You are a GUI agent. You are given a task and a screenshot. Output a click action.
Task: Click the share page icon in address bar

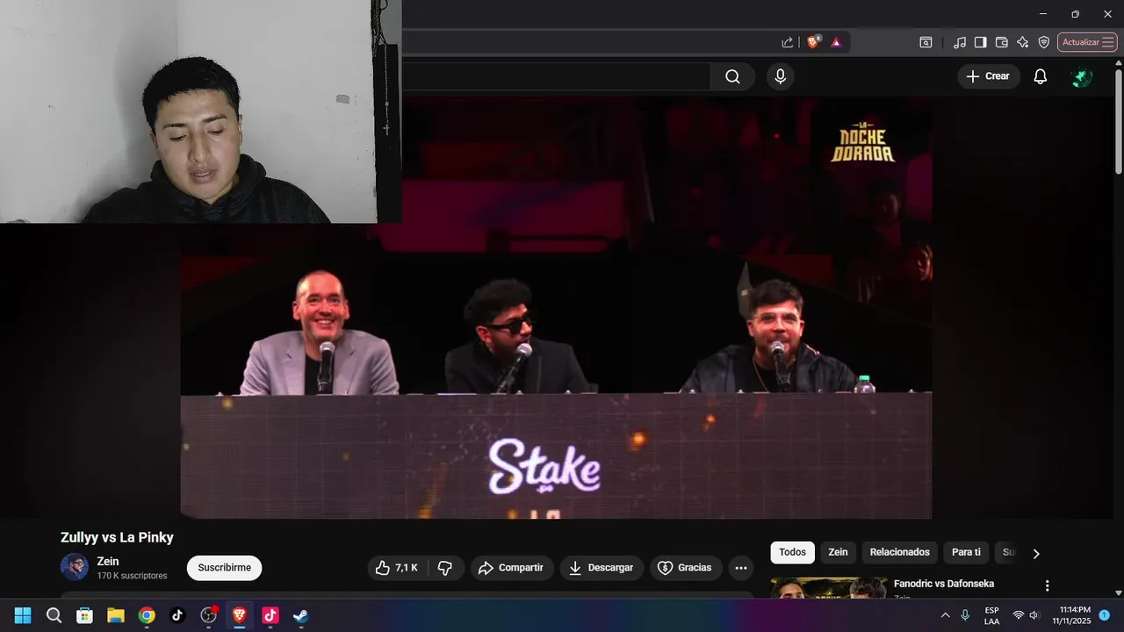788,42
